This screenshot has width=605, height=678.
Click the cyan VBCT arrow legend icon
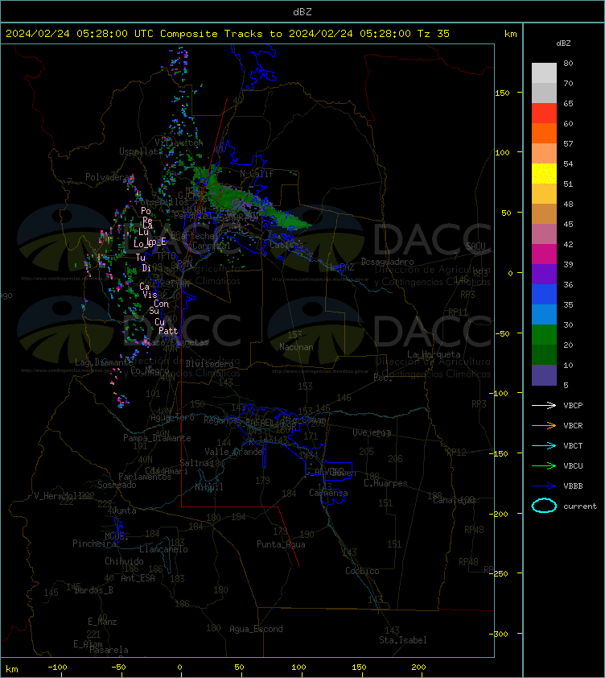tap(544, 445)
